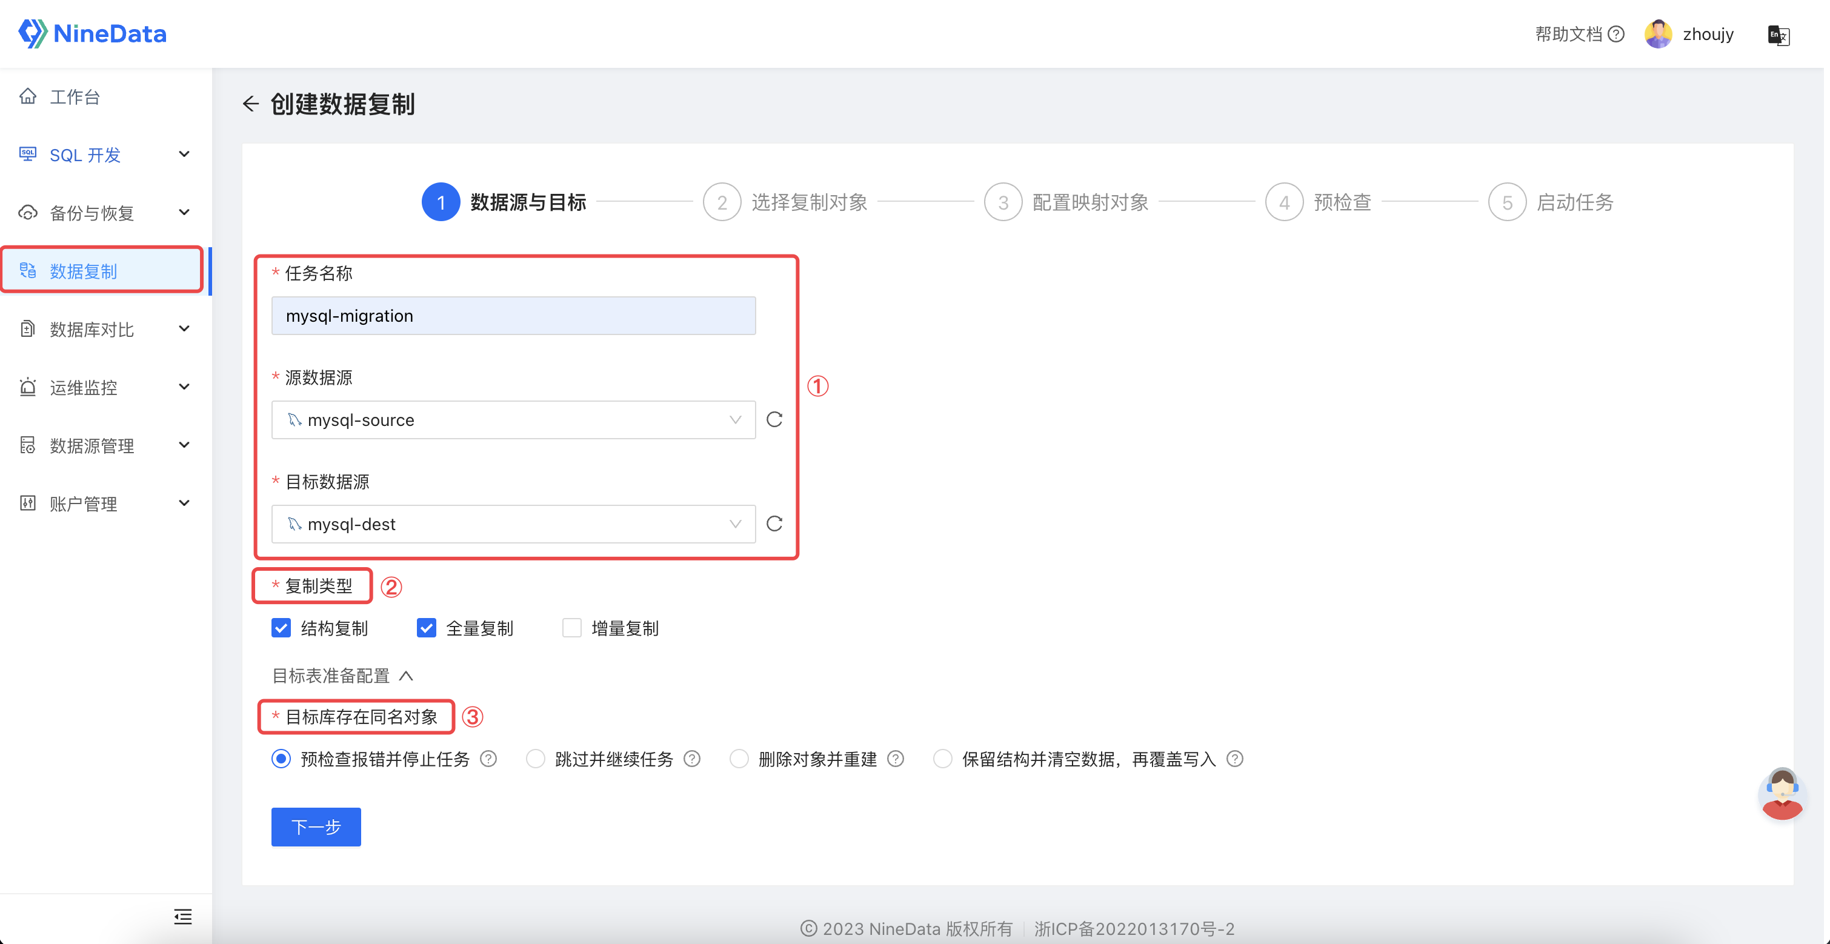
Task: Open the 工作台 home icon
Action: pos(28,96)
